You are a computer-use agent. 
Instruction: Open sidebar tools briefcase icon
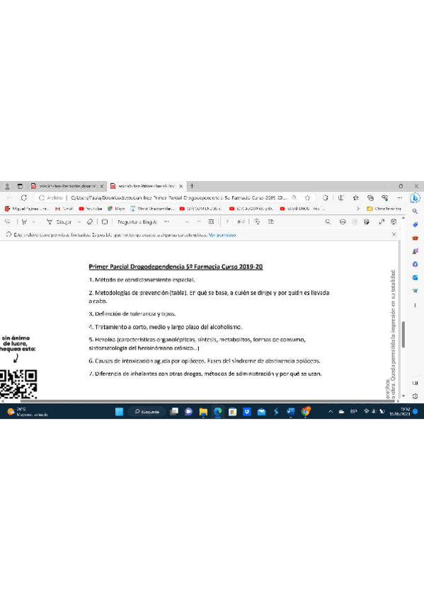pos(415,238)
